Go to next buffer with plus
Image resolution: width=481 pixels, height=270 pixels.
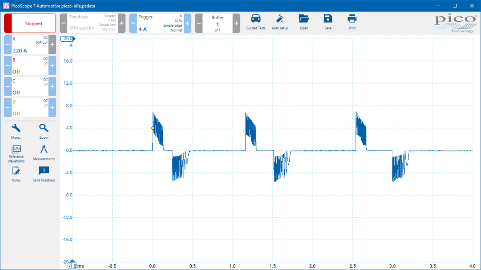click(x=236, y=23)
